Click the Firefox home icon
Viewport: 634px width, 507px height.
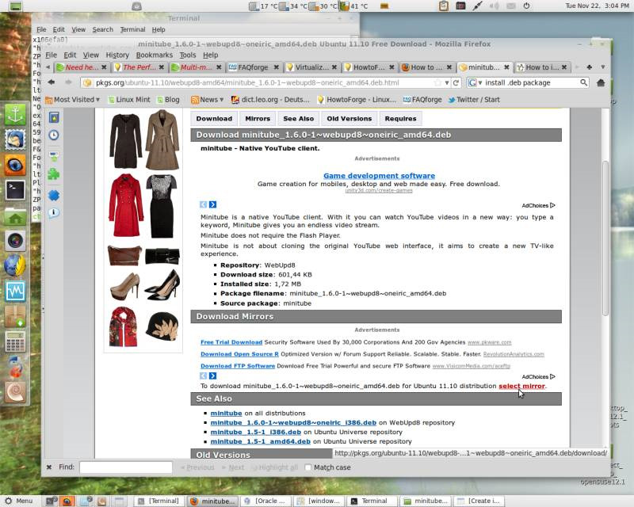601,82
